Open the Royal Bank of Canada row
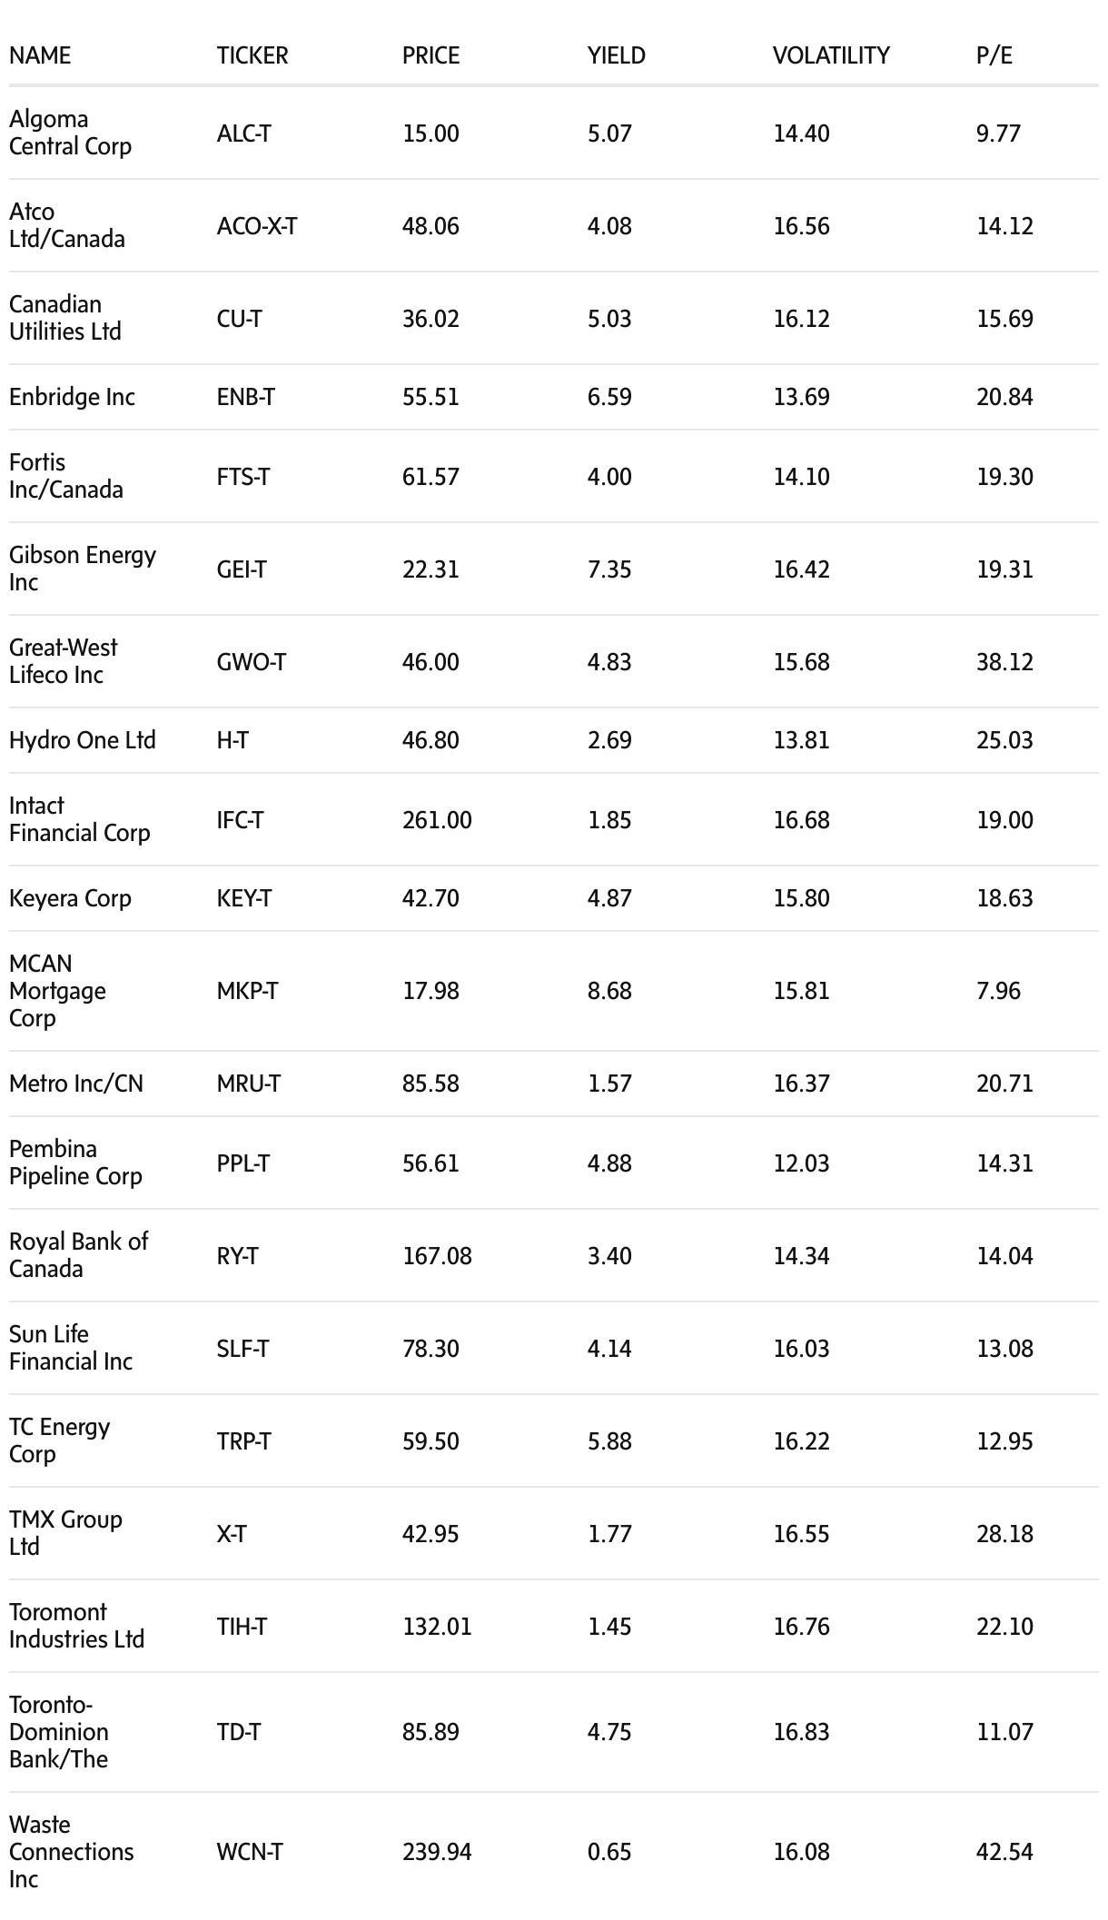Screen dimensions: 1108x1920 pos(554,1255)
